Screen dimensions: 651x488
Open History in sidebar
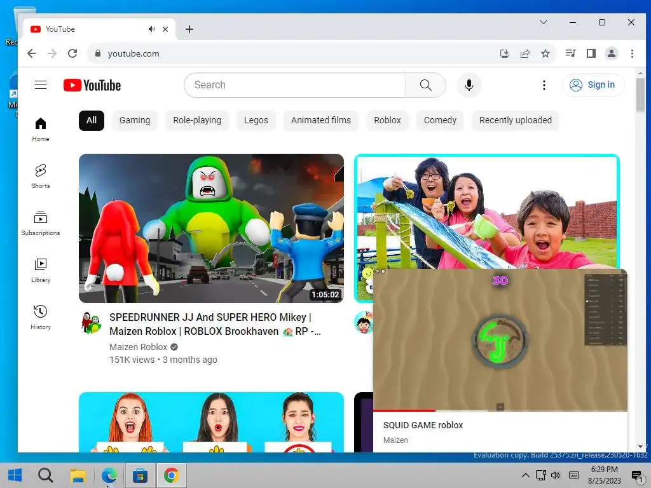point(41,318)
